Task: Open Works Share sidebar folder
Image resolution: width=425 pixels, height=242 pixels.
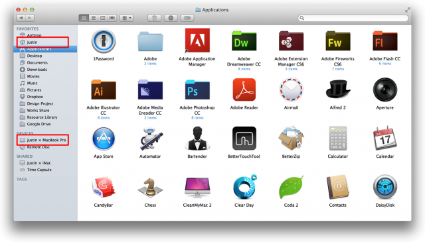Action: point(46,111)
